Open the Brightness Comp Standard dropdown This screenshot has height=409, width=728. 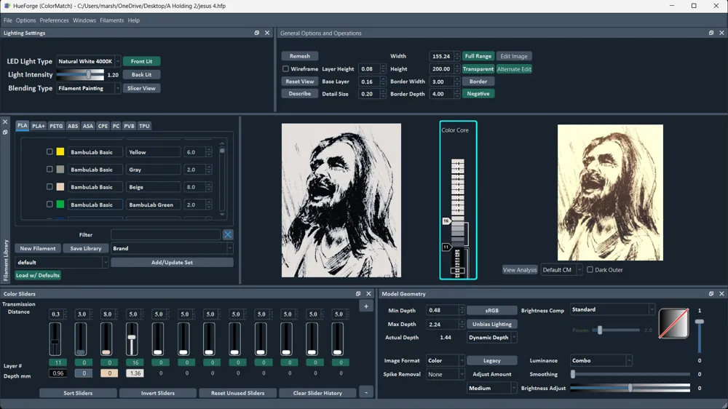(x=612, y=309)
